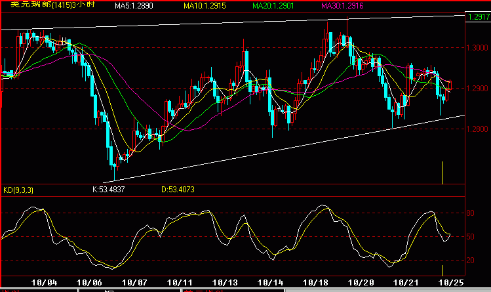491x292 pixels.
Task: Click the K:53.4837 value readout
Action: tap(109, 190)
